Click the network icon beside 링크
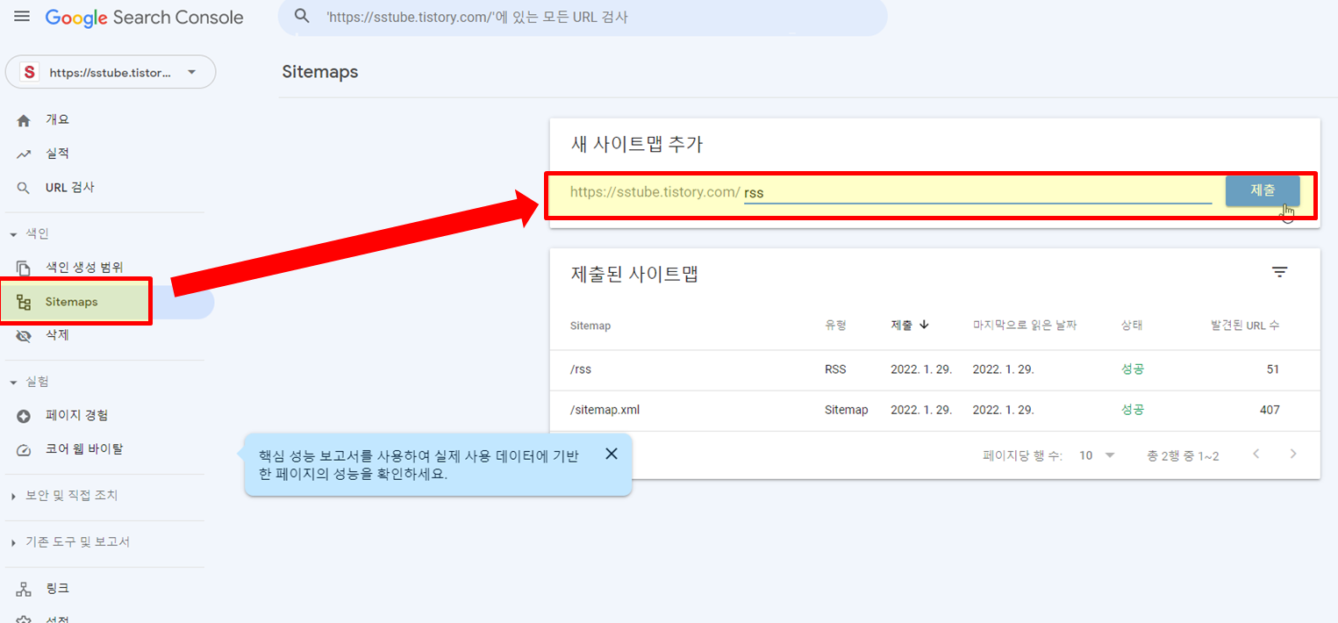 click(x=24, y=589)
